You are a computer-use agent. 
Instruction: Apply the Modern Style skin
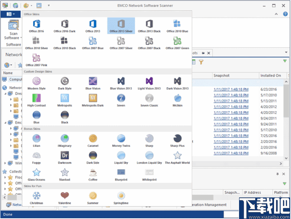point(36,83)
